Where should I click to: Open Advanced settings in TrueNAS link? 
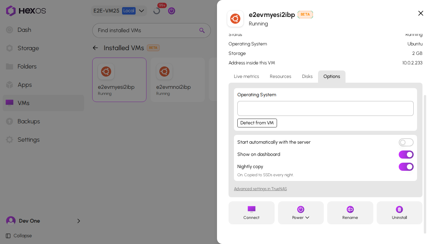(260, 189)
